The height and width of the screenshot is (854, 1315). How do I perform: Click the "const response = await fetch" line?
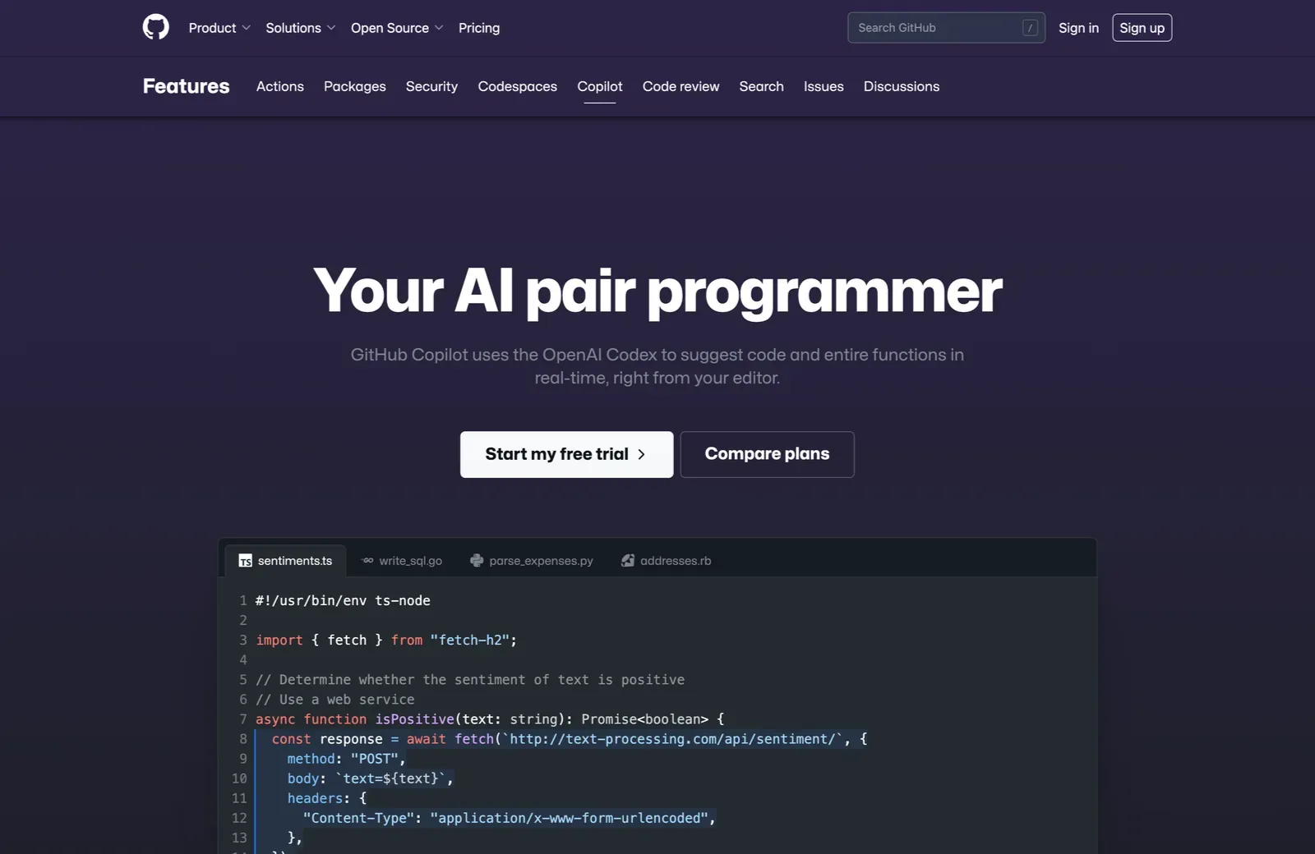pyautogui.click(x=570, y=739)
